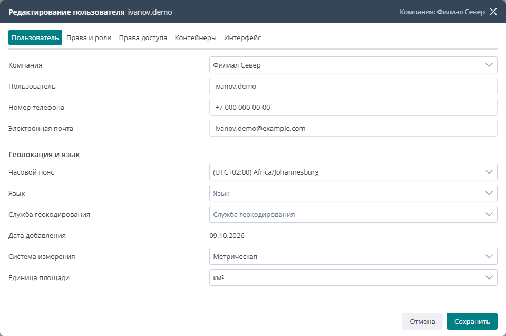Expand the Единица площади dropdown
The height and width of the screenshot is (336, 506).
coord(353,277)
